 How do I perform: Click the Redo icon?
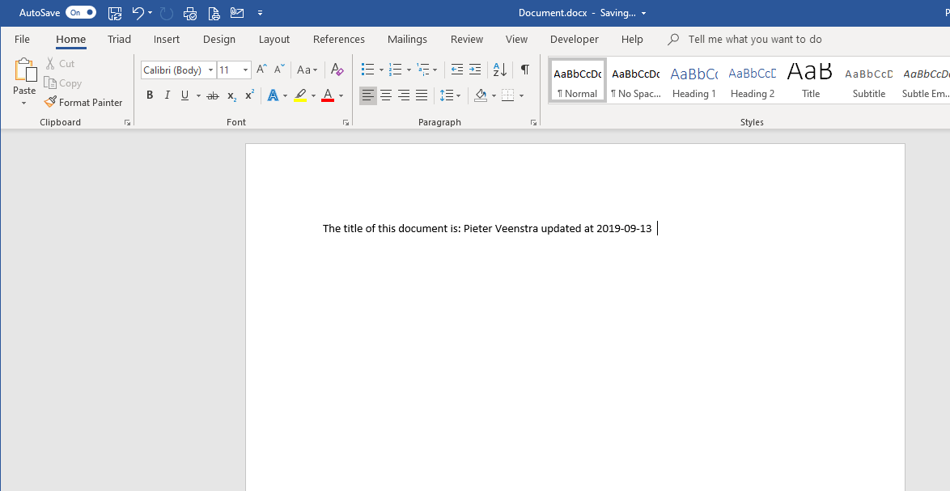[x=167, y=13]
